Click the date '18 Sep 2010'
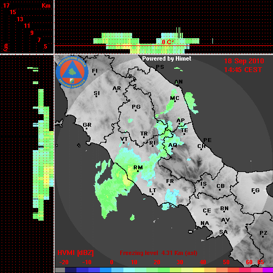Image resolution: width=273 pixels, height=273 pixels. (x=244, y=61)
